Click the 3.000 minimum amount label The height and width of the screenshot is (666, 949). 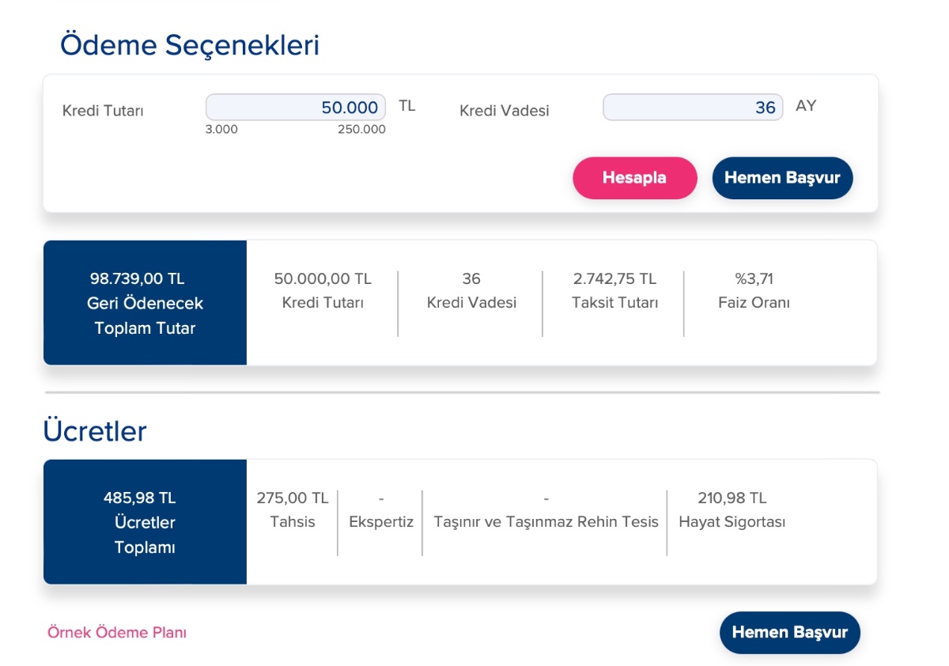tap(221, 130)
